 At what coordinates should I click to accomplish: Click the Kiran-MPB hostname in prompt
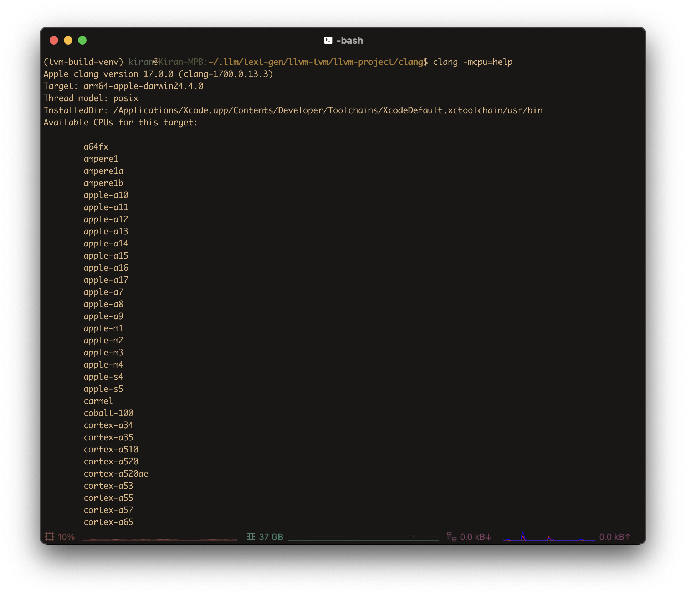(x=181, y=62)
